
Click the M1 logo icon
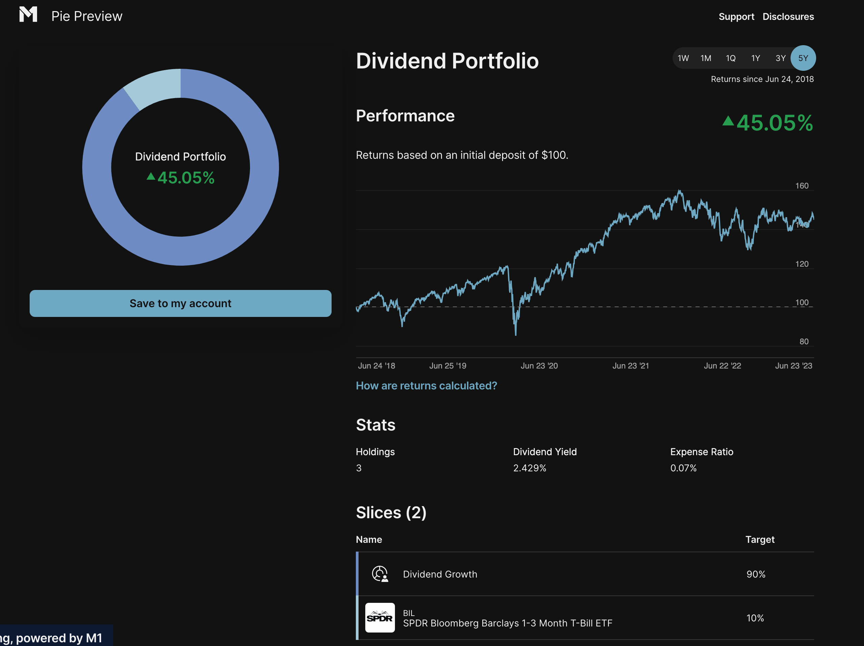28,14
